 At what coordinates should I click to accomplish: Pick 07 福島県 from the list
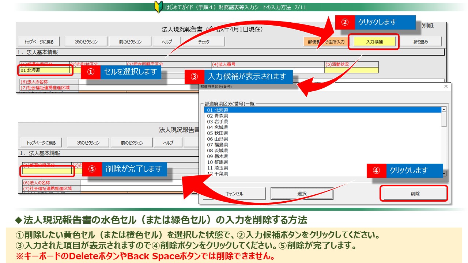[x=218, y=145]
